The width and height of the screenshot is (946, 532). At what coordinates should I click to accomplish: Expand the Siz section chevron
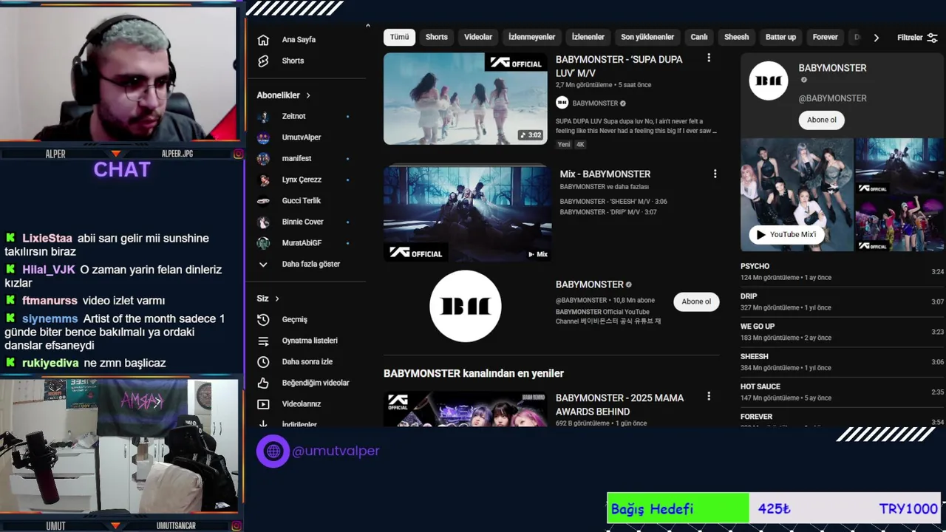[x=277, y=299]
